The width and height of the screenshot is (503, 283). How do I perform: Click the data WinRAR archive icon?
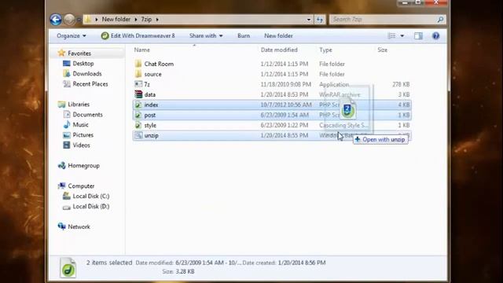pos(138,94)
